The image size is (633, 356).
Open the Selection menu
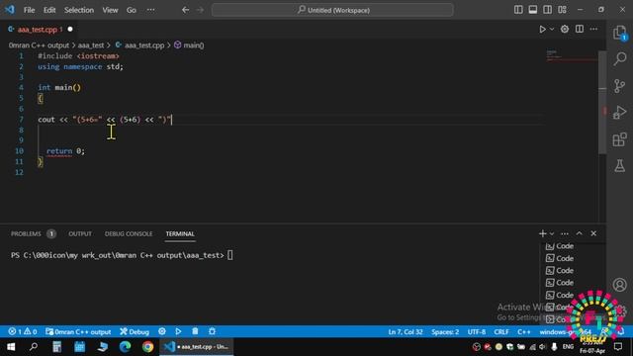[x=79, y=10]
